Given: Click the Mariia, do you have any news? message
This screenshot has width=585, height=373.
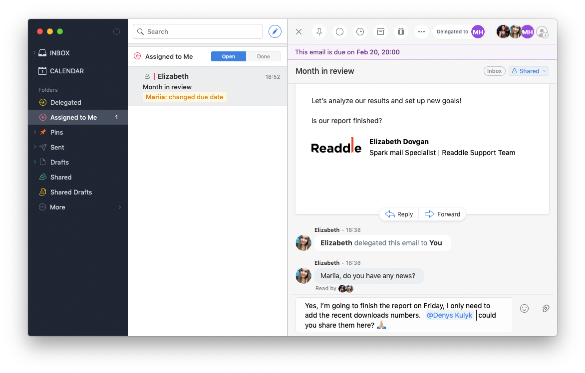Looking at the screenshot, I should [368, 276].
